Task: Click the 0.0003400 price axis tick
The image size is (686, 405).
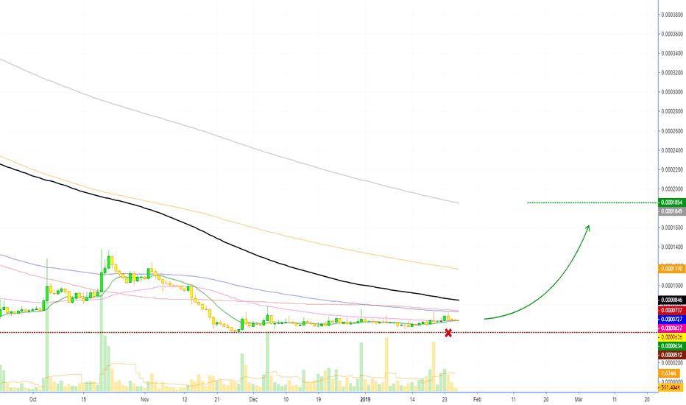Action: [672, 54]
